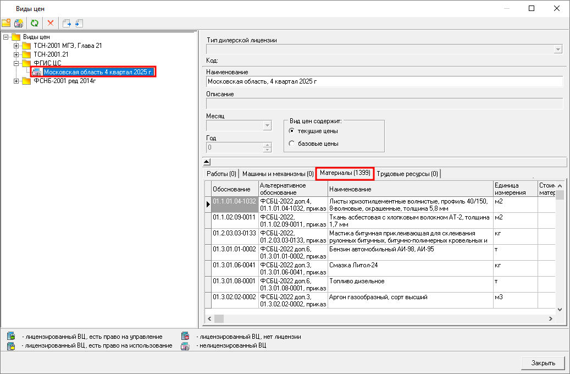Click the import toolbar icon
Screen dimensions: 570x374
(79, 23)
